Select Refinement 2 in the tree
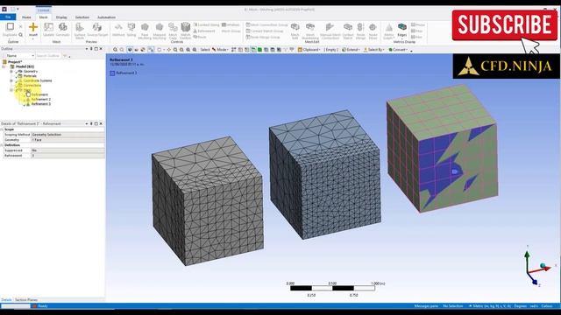The image size is (561, 315). click(x=41, y=99)
